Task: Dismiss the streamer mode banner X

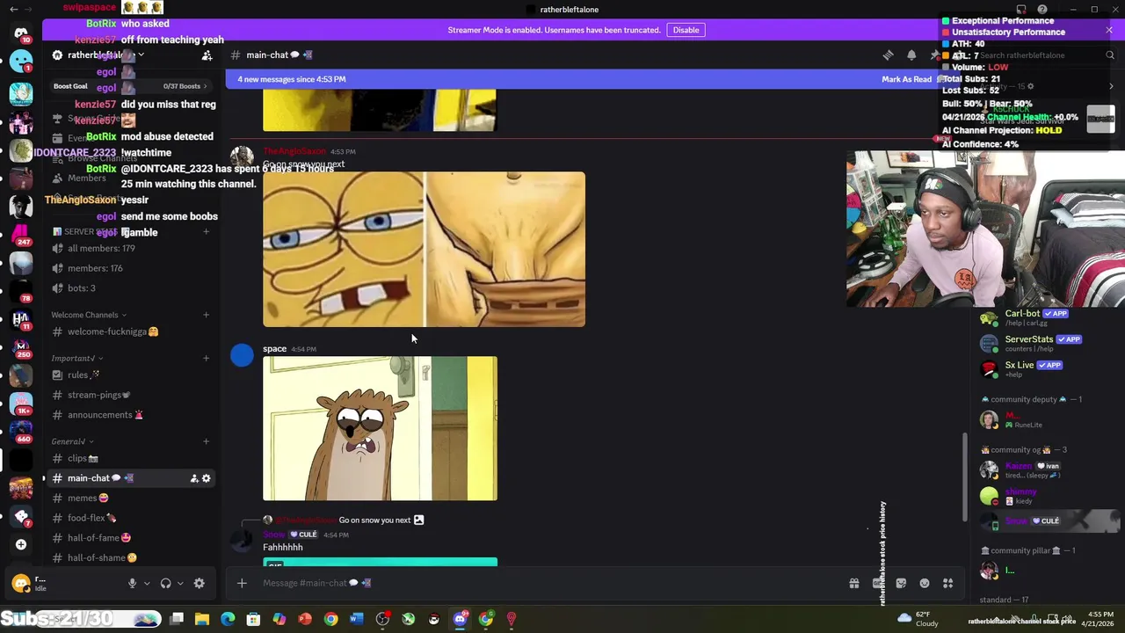Action: coord(1109,30)
